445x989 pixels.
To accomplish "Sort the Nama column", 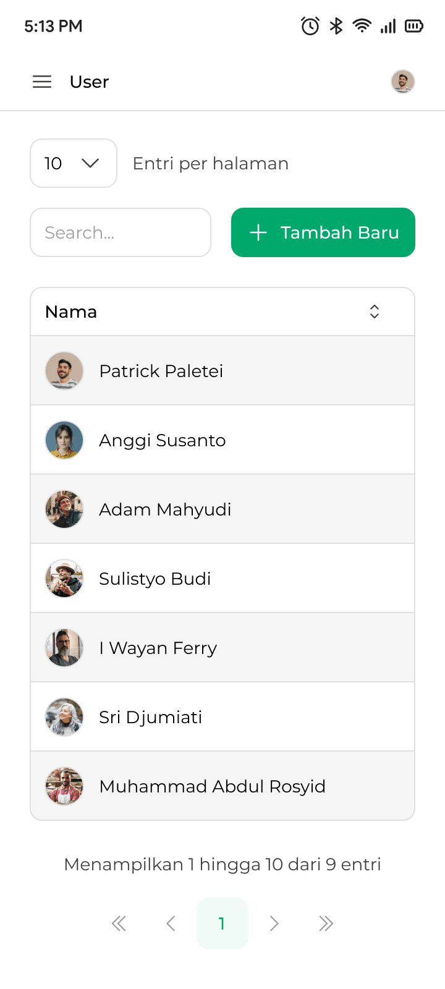I will pyautogui.click(x=375, y=312).
